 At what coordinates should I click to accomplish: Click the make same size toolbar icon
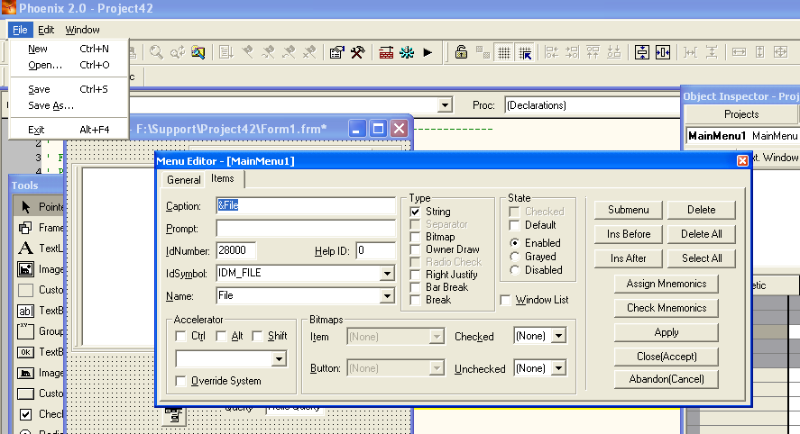click(x=781, y=52)
